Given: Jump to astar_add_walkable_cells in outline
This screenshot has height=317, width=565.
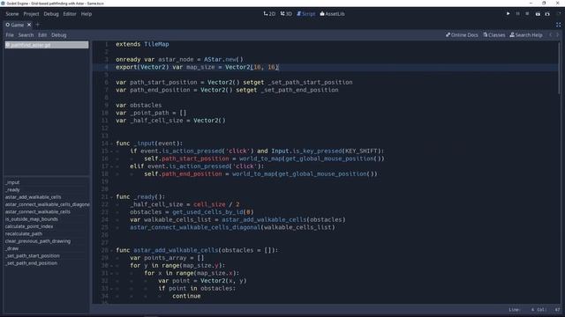Looking at the screenshot, I should tap(33, 197).
